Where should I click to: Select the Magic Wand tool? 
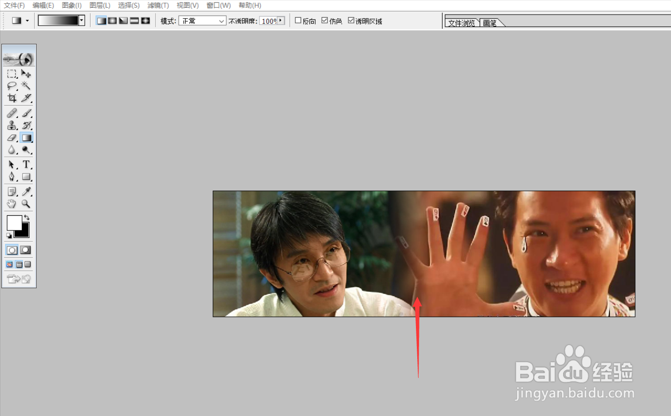pyautogui.click(x=26, y=86)
